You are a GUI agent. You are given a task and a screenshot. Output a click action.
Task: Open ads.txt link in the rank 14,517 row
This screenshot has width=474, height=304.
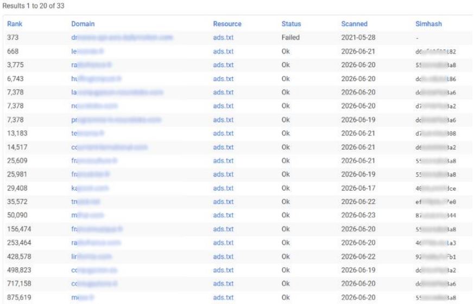point(223,147)
